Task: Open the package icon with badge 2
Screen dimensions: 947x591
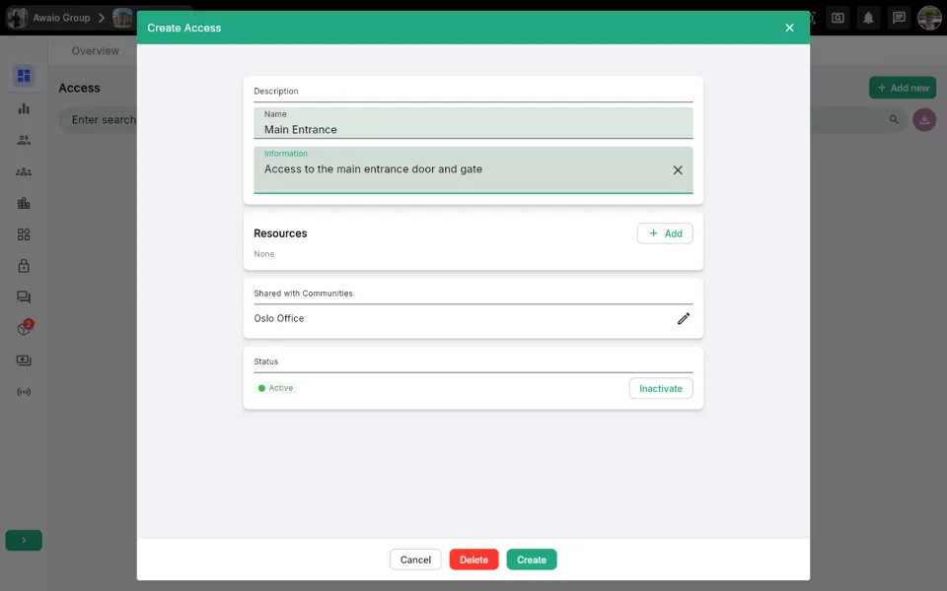Action: pos(25,327)
